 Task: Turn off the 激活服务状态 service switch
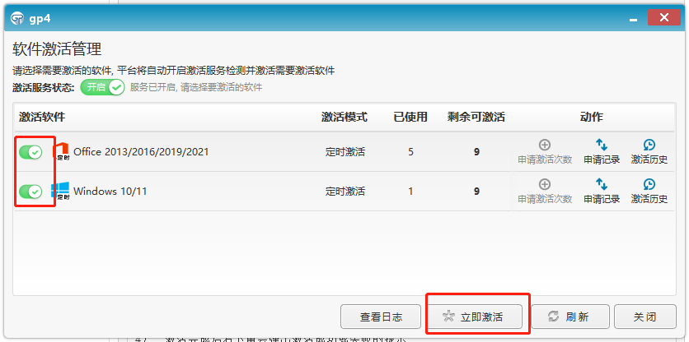point(102,87)
